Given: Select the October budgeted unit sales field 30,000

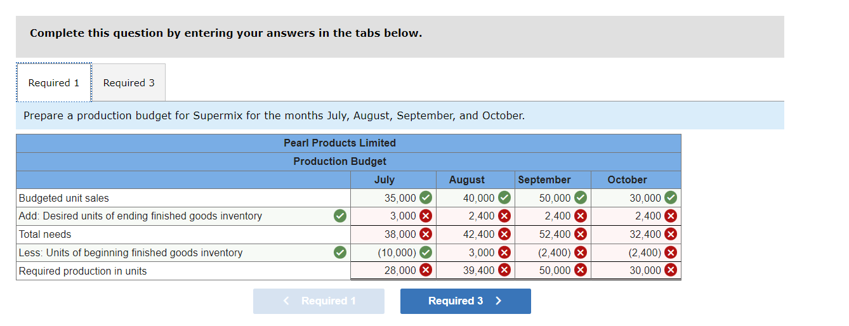Looking at the screenshot, I should click(x=636, y=198).
